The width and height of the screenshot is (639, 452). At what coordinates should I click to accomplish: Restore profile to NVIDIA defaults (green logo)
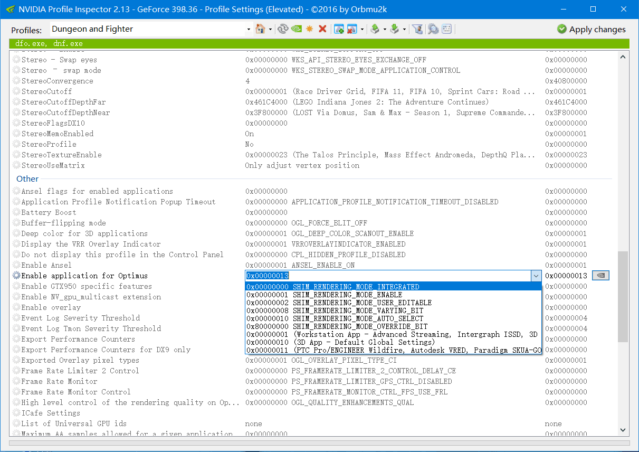(x=297, y=29)
